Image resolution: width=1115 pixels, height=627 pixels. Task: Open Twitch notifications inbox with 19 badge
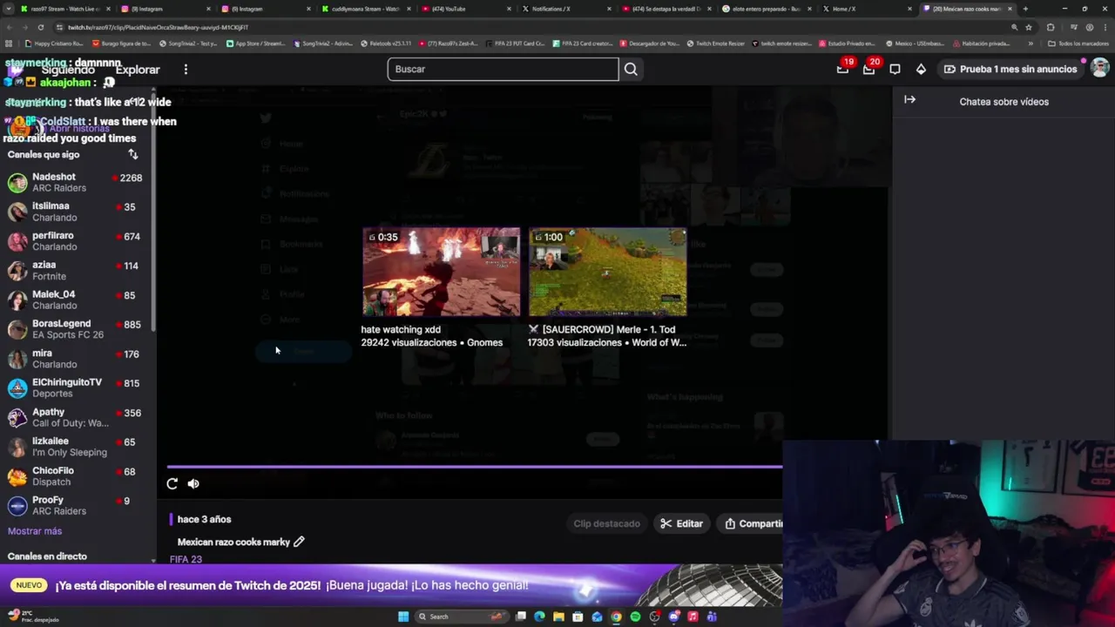point(842,69)
